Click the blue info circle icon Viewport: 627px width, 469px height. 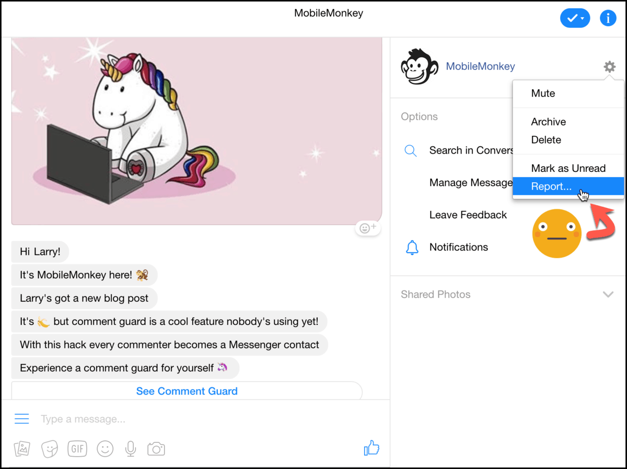click(608, 18)
